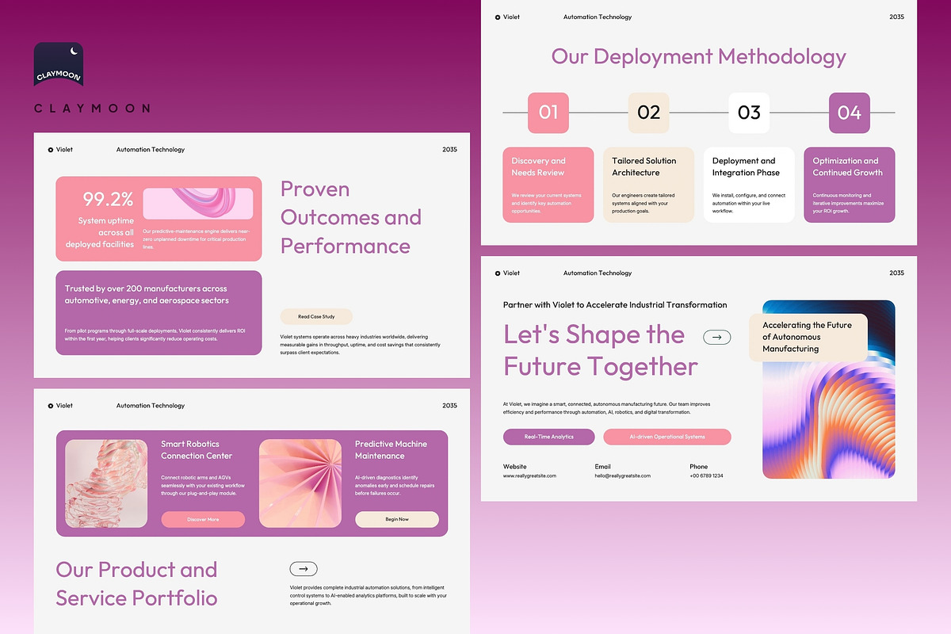Viewport: 951px width, 634px height.
Task: Click the 2035 label on Deployment Methodology slide
Action: point(896,17)
